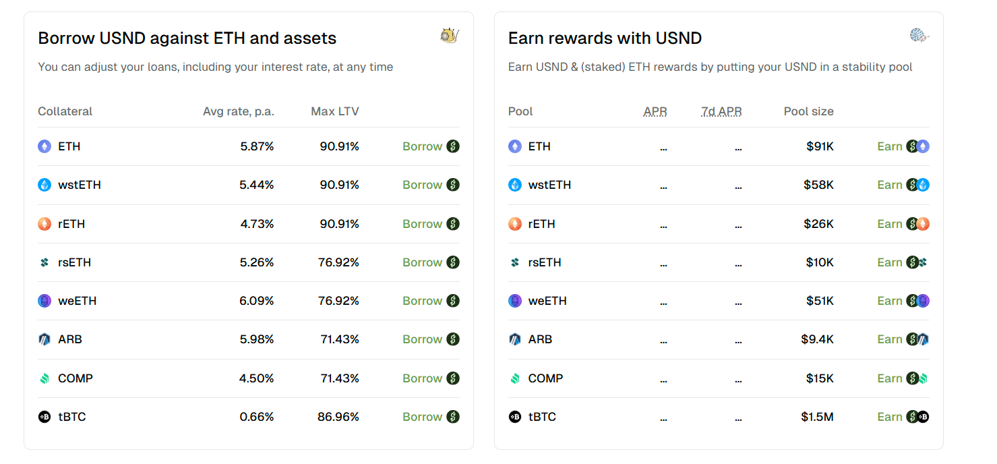Viewport: 997px width, 464px height.
Task: Click the 7d APR column header
Action: pos(721,111)
